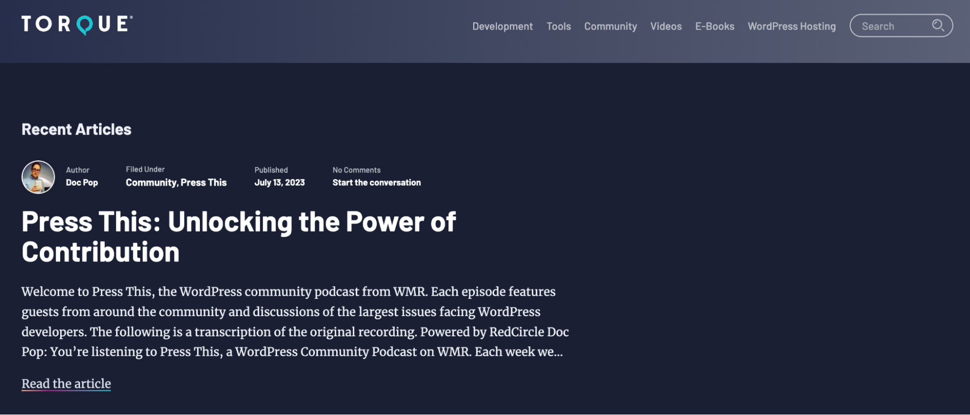970x415 pixels.
Task: Open author Doc Pop's profile link
Action: pos(82,183)
